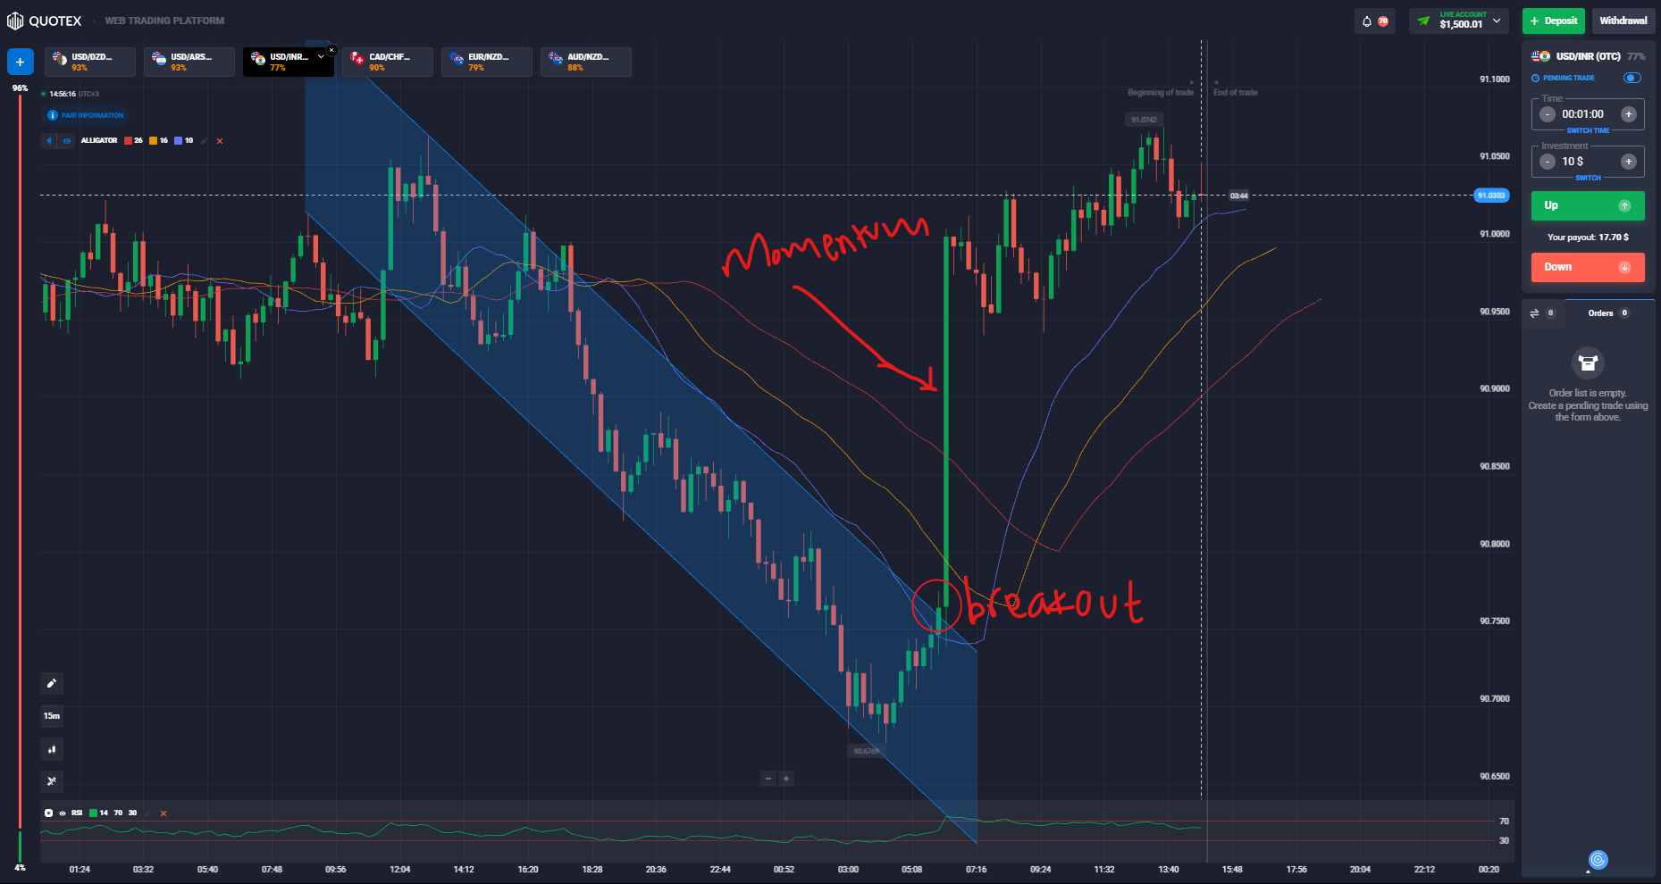This screenshot has height=884, width=1661.
Task: Click the 10 $ investment field
Action: 1573,162
